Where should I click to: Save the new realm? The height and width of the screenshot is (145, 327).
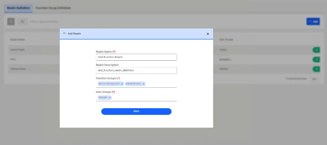pyautogui.click(x=136, y=111)
